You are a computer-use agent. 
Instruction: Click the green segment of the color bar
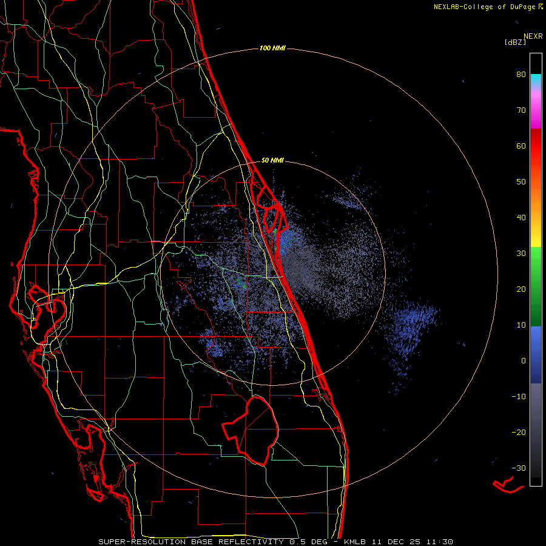pyautogui.click(x=536, y=286)
